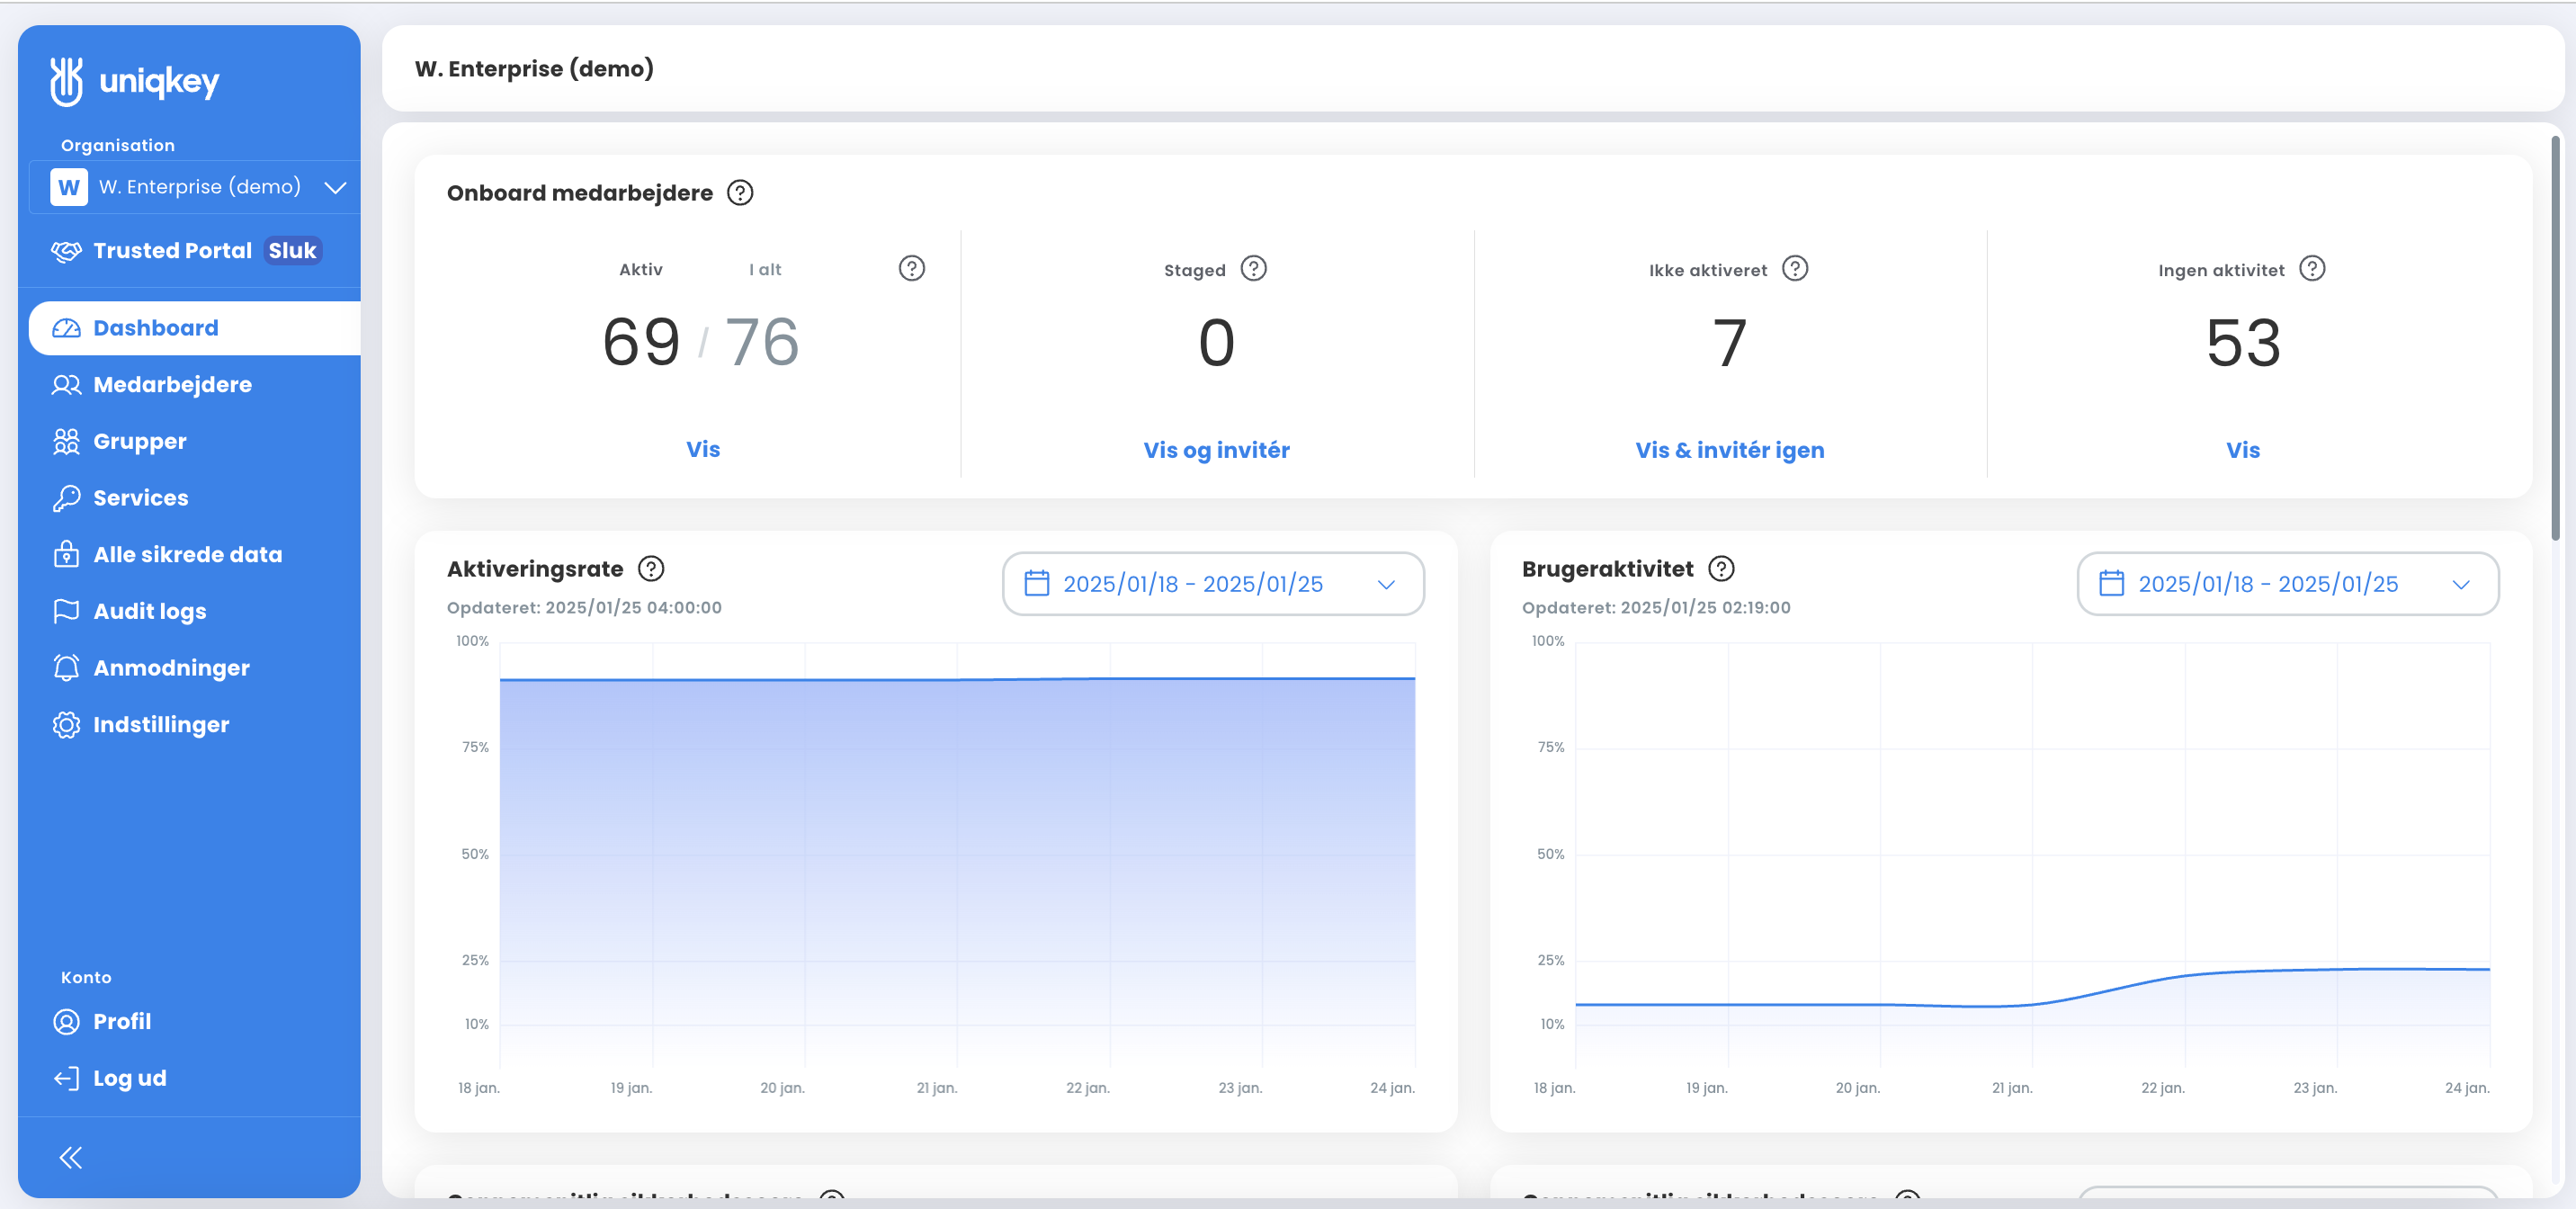Click the W. Enterprise (demo) header title
This screenshot has height=1209, width=2576.
point(534,69)
